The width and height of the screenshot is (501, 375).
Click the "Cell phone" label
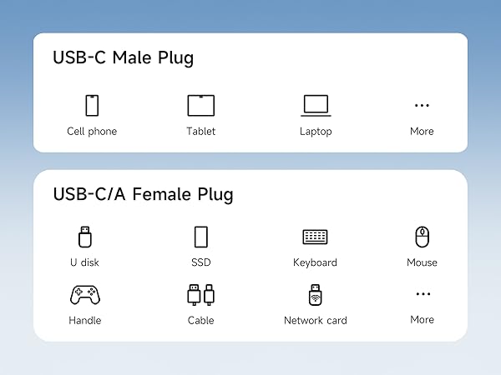point(92,131)
